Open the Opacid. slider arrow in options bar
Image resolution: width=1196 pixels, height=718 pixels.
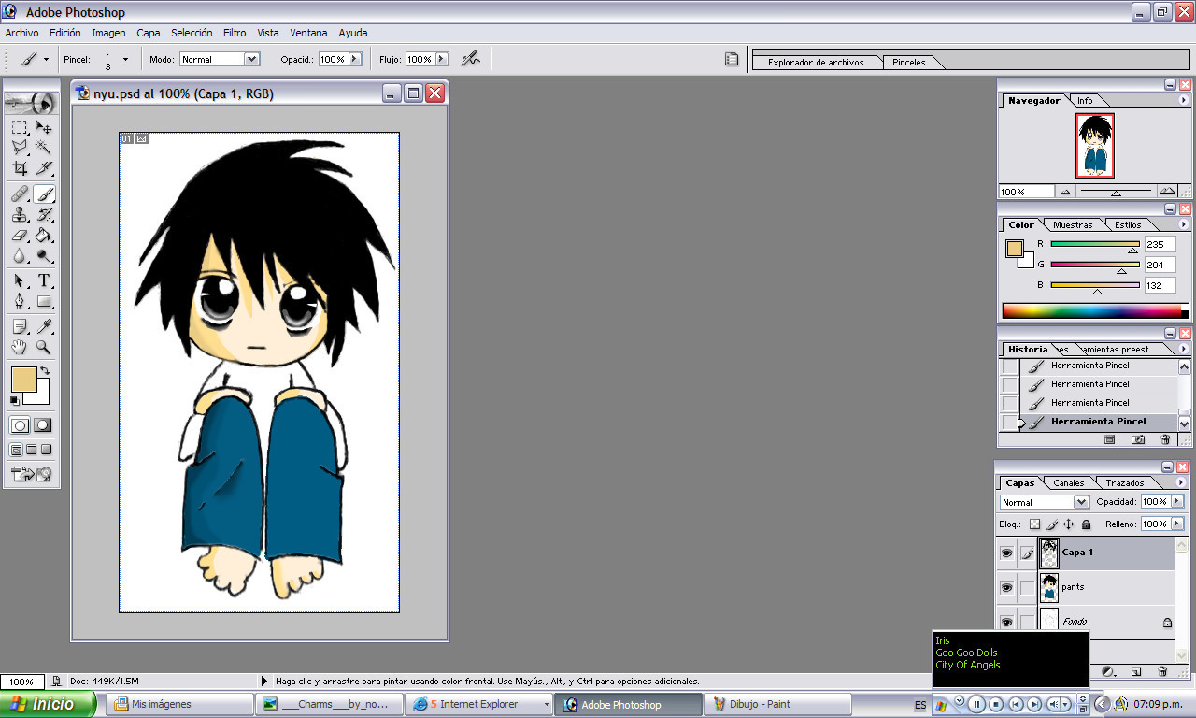pyautogui.click(x=355, y=59)
